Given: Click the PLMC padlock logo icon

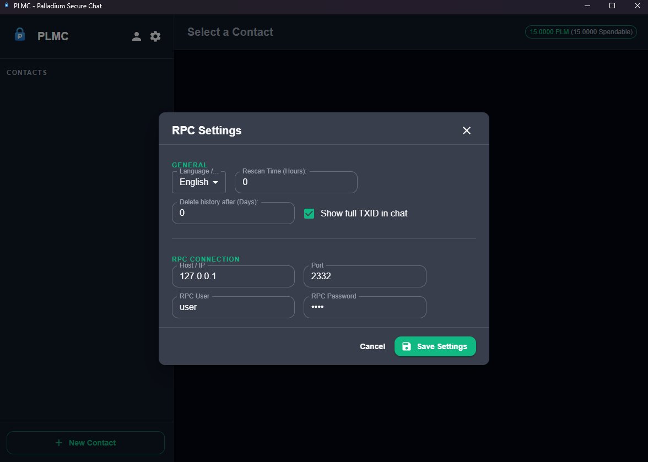Looking at the screenshot, I should point(20,35).
